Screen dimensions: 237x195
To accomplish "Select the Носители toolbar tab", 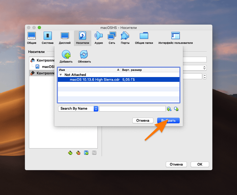I will click(82, 38).
